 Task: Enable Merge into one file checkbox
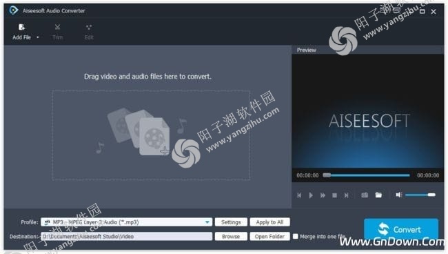point(296,236)
